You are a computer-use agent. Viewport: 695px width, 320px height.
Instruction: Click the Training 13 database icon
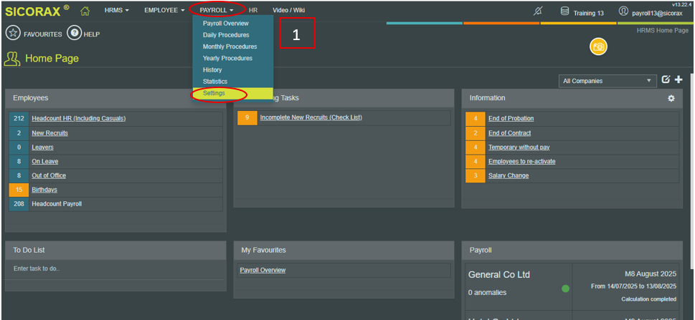[565, 11]
